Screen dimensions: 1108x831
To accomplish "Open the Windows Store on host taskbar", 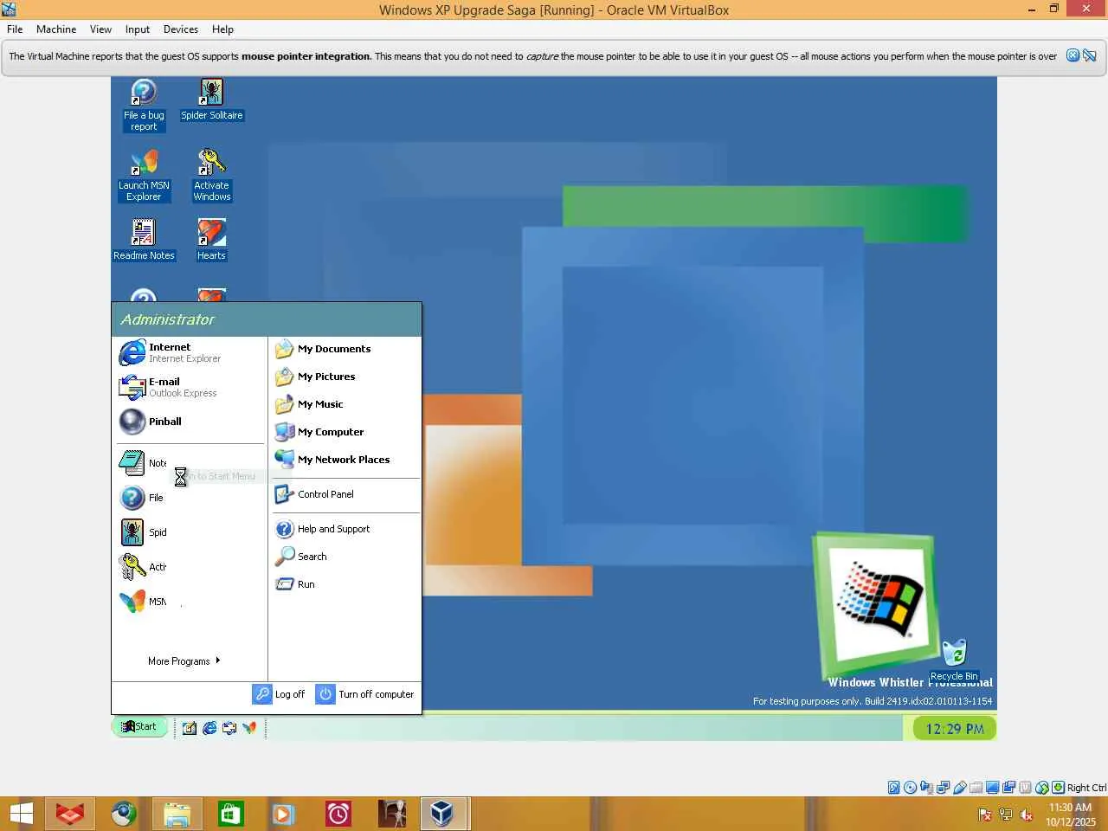I will 230,814.
